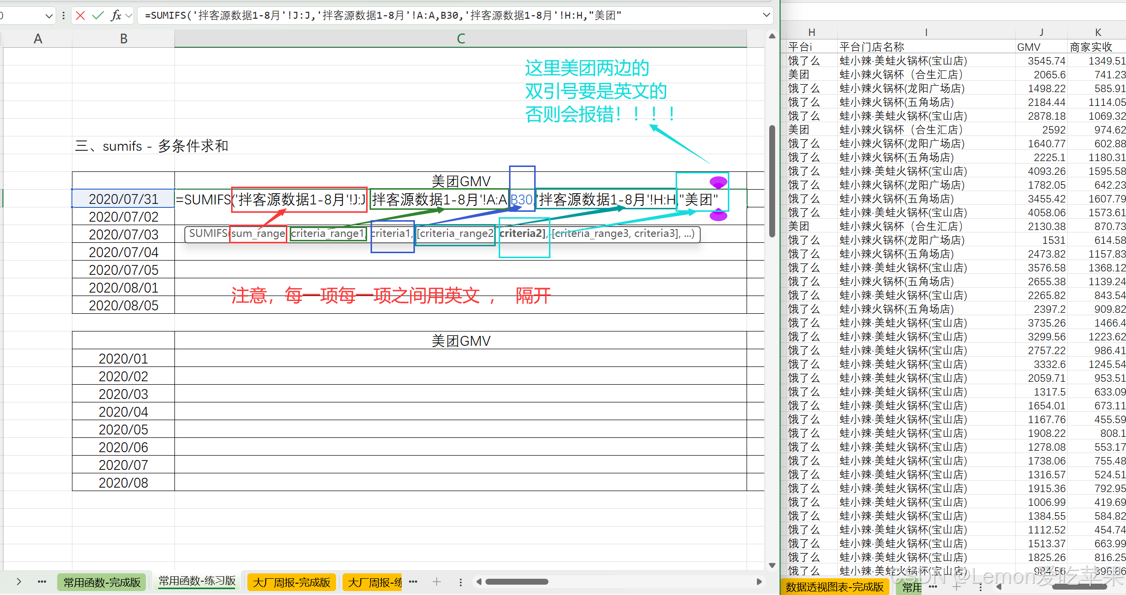The height and width of the screenshot is (595, 1126).
Task: Select cell with date 2020/08/01
Action: [x=124, y=288]
